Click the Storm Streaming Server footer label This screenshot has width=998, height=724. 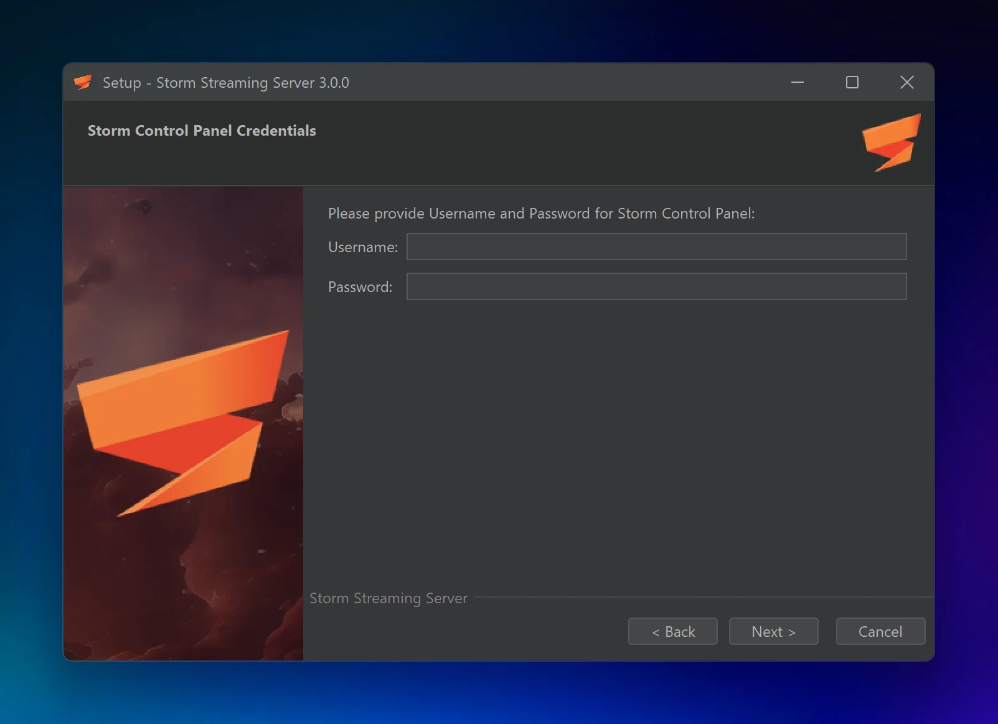click(388, 598)
